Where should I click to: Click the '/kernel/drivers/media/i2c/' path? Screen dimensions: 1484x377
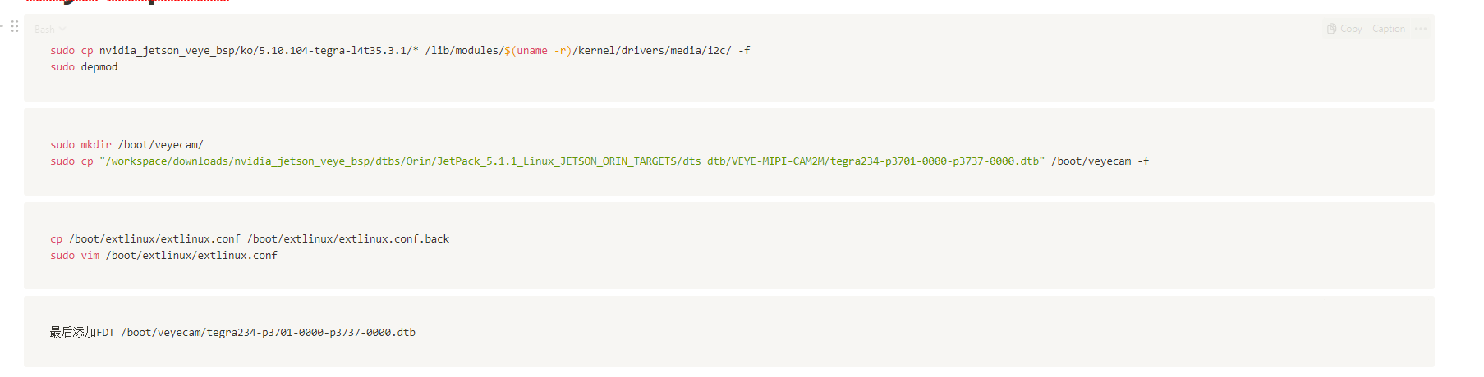pos(651,51)
